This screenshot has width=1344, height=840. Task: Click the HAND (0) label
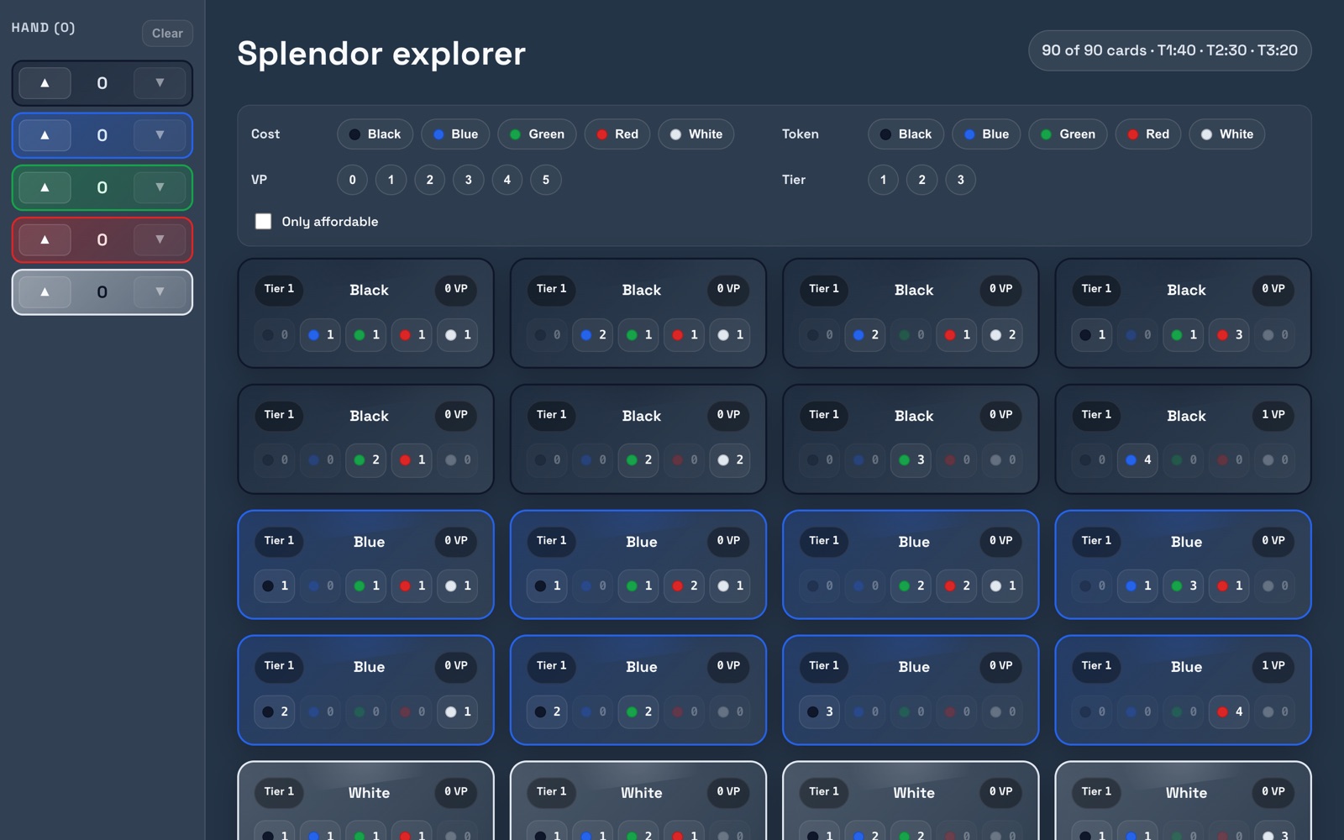[x=44, y=28]
